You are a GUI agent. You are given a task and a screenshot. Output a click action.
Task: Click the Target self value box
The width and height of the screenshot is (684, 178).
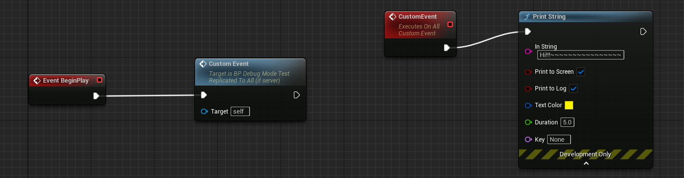coord(240,112)
